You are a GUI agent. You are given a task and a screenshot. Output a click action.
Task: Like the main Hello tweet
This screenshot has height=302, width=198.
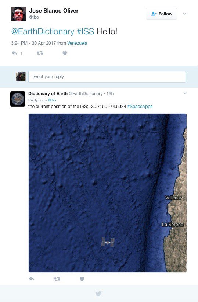coord(65,53)
